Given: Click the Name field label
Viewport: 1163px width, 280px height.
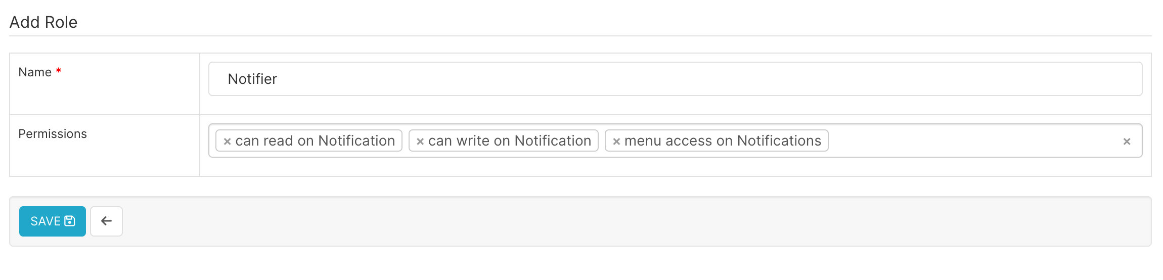Looking at the screenshot, I should click(35, 72).
